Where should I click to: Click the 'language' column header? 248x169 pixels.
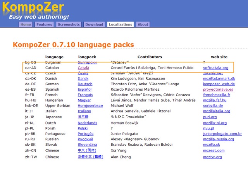[x=54, y=57]
